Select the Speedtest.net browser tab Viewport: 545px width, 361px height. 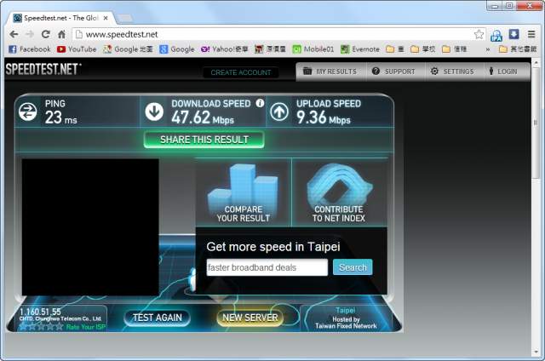[x=60, y=18]
